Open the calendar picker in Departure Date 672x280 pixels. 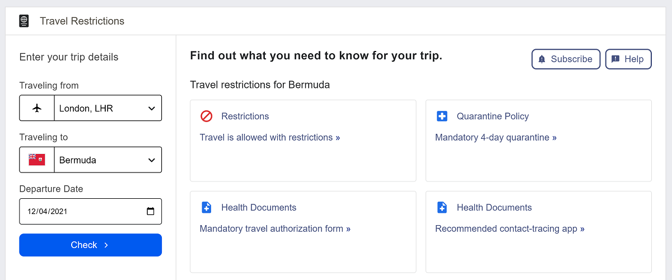click(150, 212)
